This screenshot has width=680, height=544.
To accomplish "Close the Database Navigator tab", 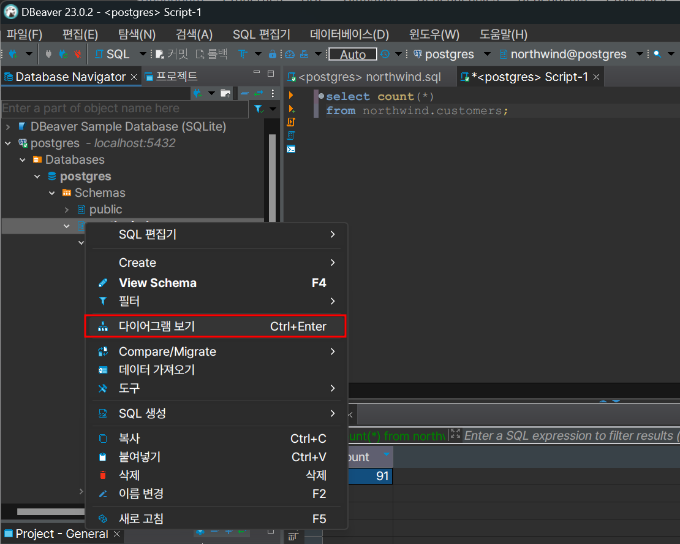I will (134, 77).
